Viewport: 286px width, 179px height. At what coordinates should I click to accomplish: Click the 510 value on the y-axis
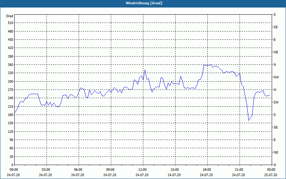tap(11, 23)
